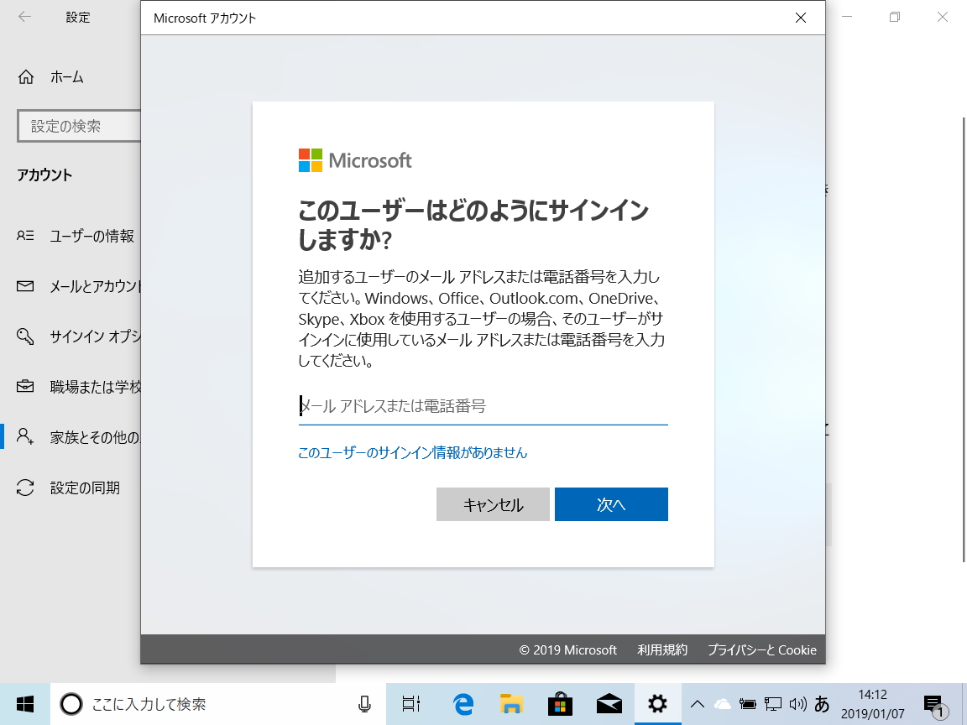The image size is (967, 725).
Task: Launch Microsoft Edge from the taskbar
Action: (x=460, y=704)
